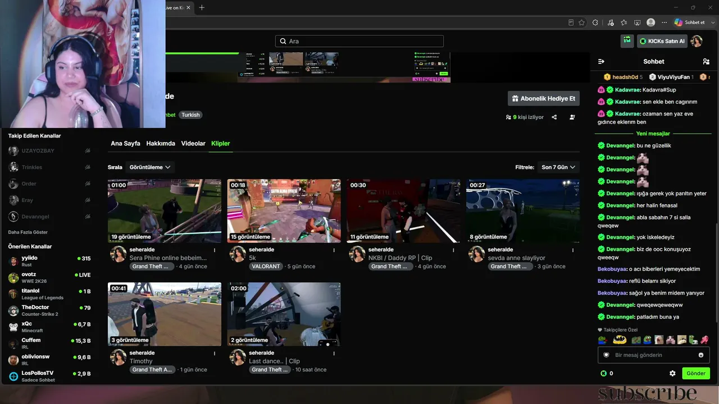Click the Bir mesaj gönderin chat input

[654, 355]
